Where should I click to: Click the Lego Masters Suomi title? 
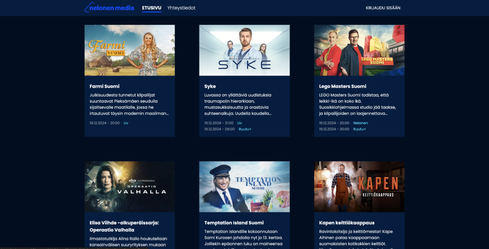(343, 86)
